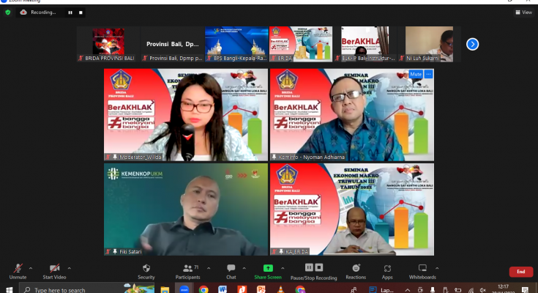Click pin icon on Fiki Satari tile
This screenshot has width=538, height=293.
pos(115,251)
